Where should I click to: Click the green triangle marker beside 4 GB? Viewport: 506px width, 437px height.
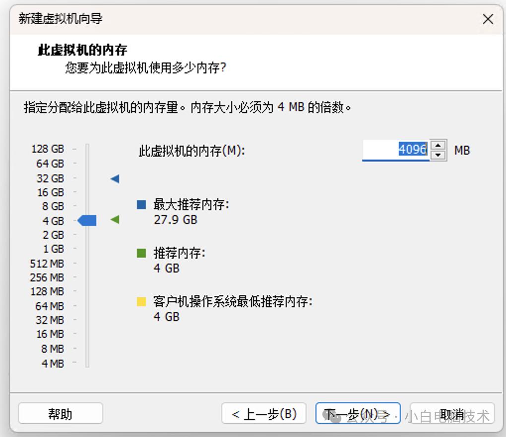[114, 220]
